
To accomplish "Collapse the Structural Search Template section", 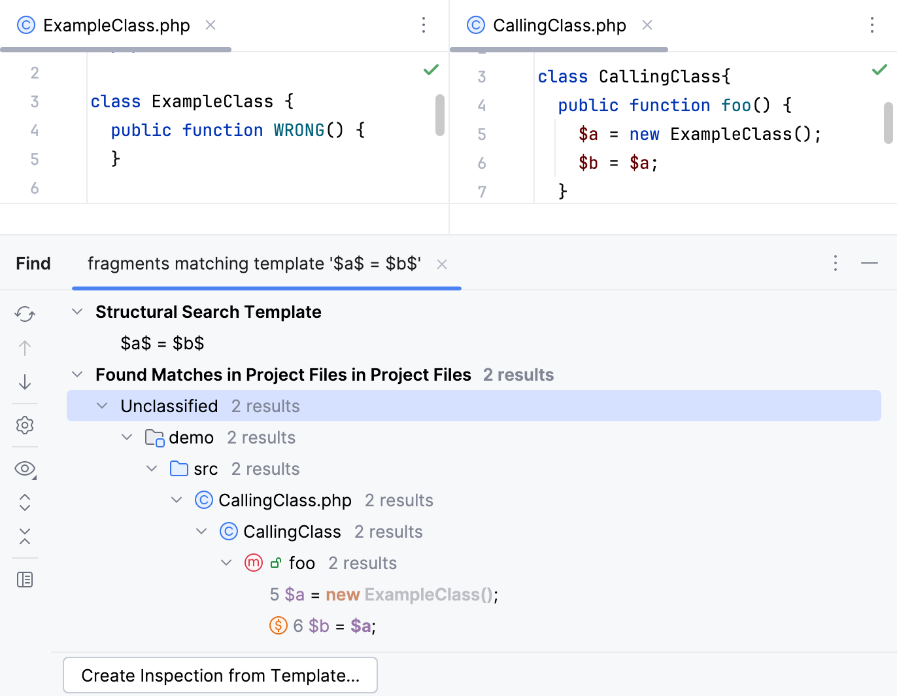I will 77,311.
